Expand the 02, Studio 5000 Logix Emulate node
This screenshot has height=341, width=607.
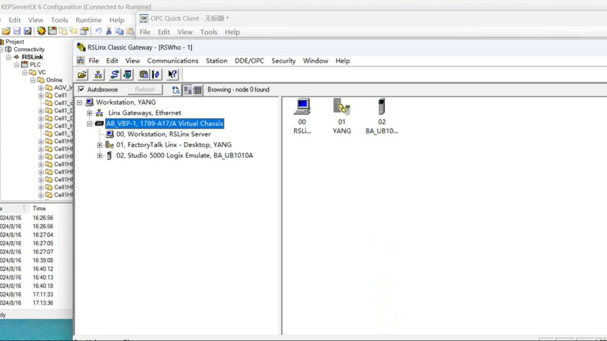pyautogui.click(x=100, y=156)
